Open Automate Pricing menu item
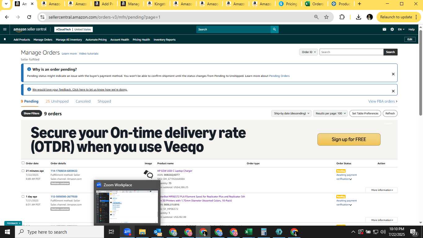423x238 pixels. click(x=96, y=40)
